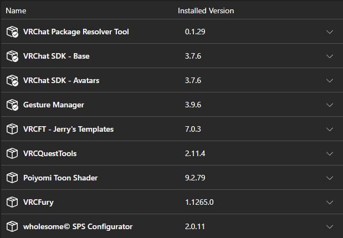The height and width of the screenshot is (238, 343).
Task: Click the Installed Version column header
Action: pos(206,11)
